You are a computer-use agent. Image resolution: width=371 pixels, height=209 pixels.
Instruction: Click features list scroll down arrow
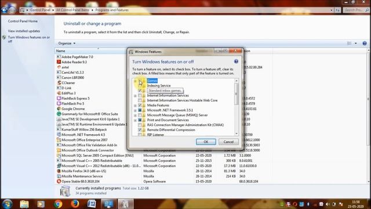click(236, 134)
